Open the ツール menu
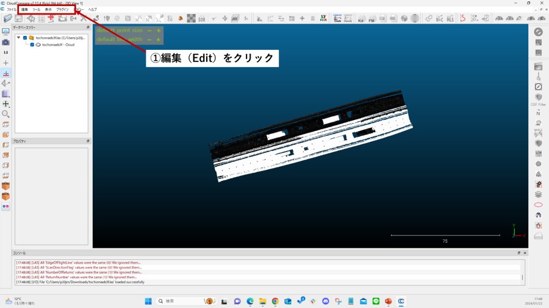The image size is (549, 308). pos(37,9)
